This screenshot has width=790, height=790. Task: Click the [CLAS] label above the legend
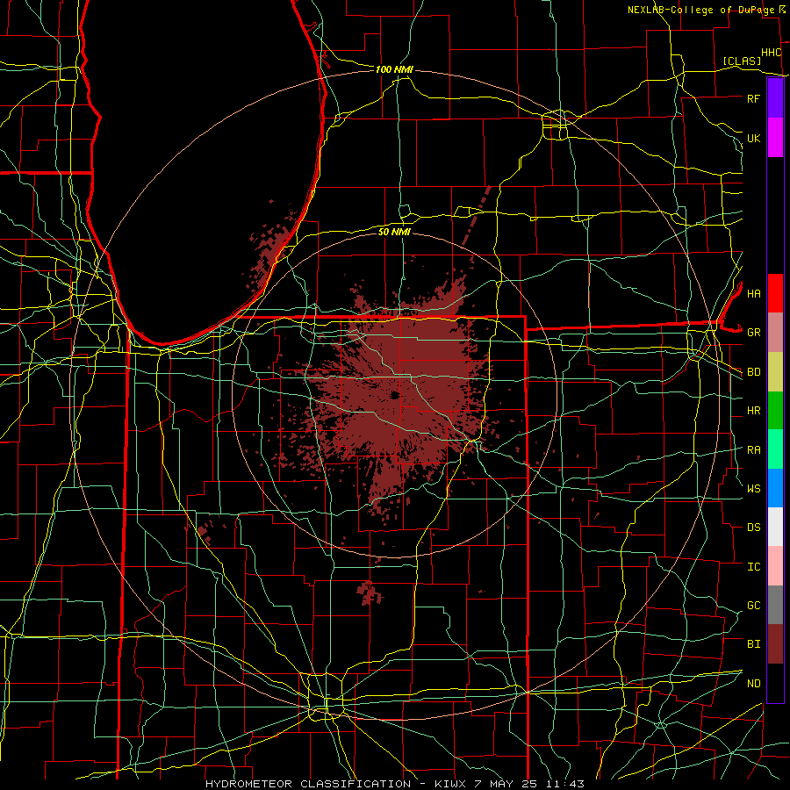pyautogui.click(x=742, y=61)
